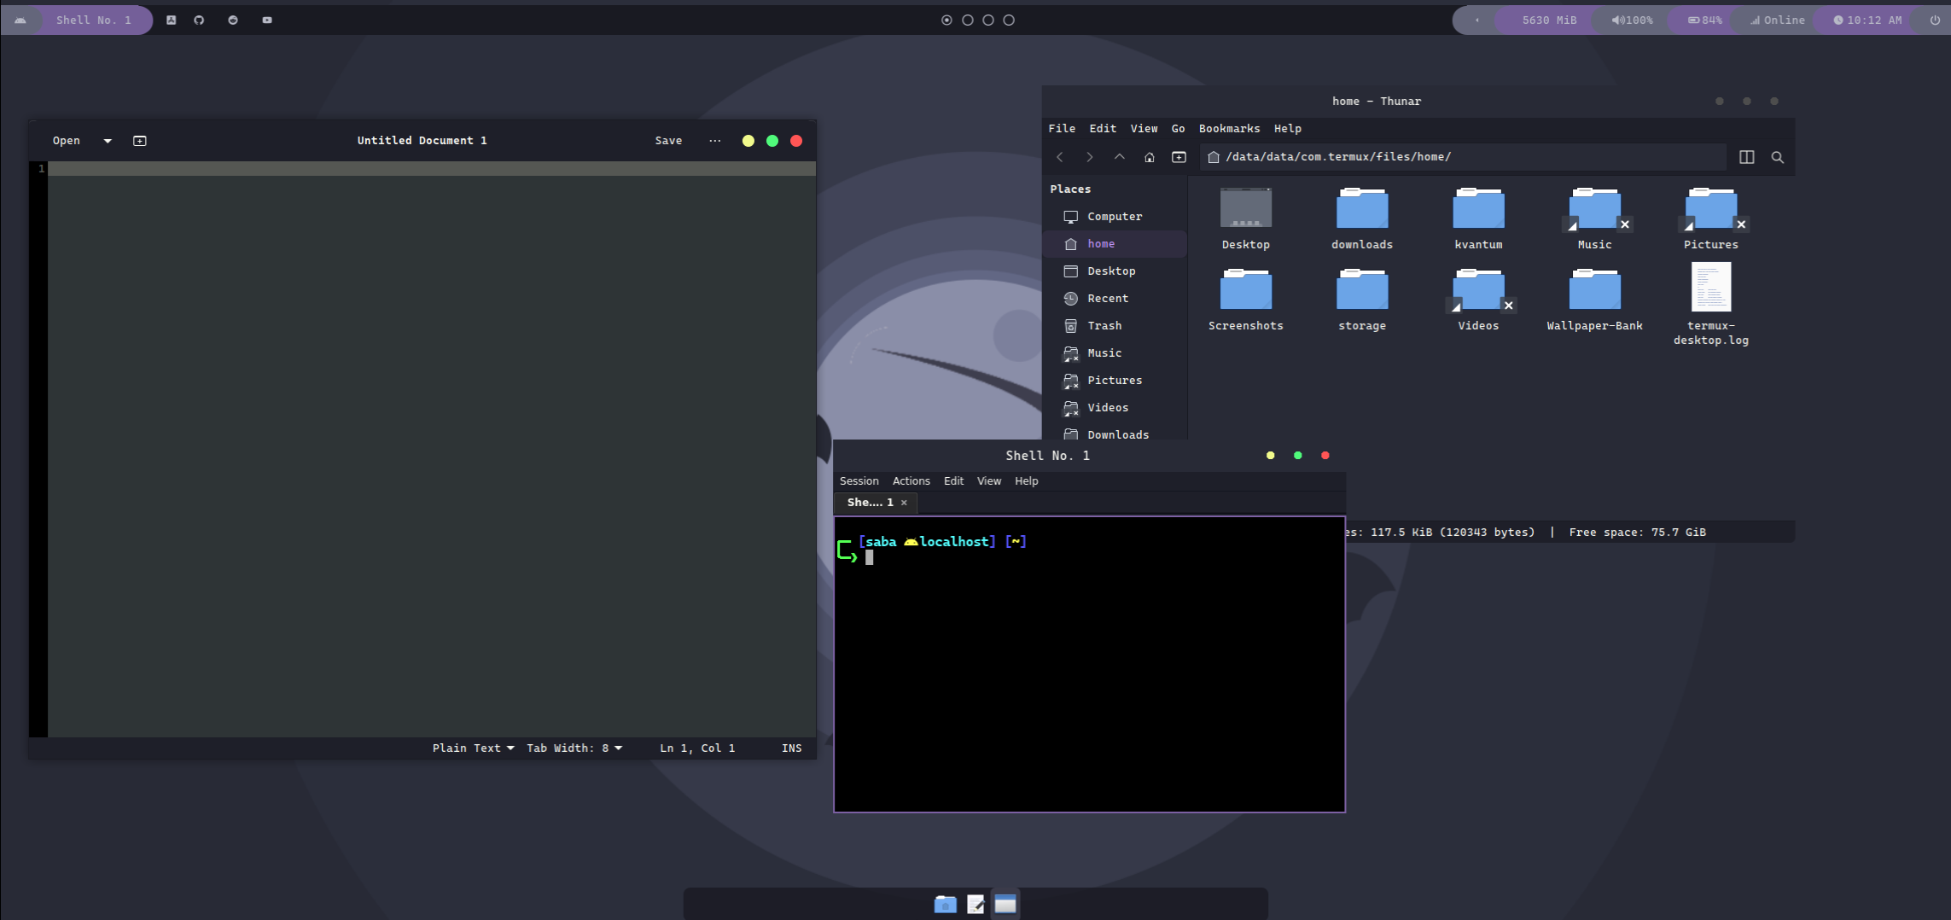Click the search icon in Thunar
1951x920 pixels.
tap(1778, 157)
